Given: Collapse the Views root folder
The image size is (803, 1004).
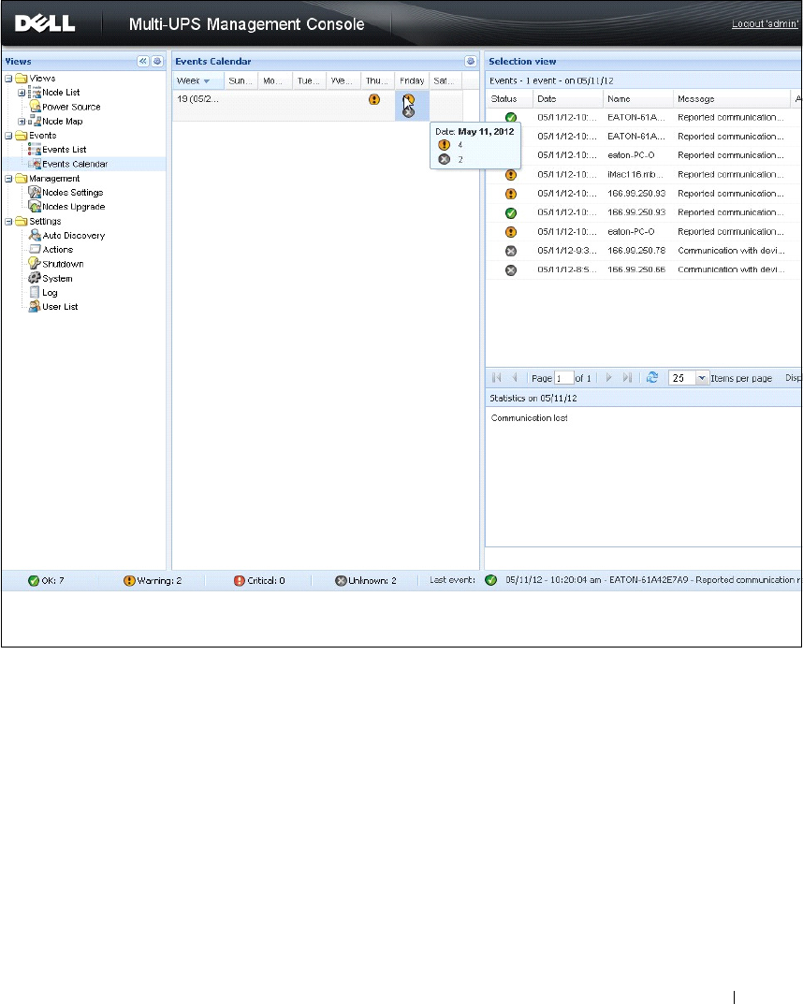Looking at the screenshot, I should pyautogui.click(x=8, y=78).
